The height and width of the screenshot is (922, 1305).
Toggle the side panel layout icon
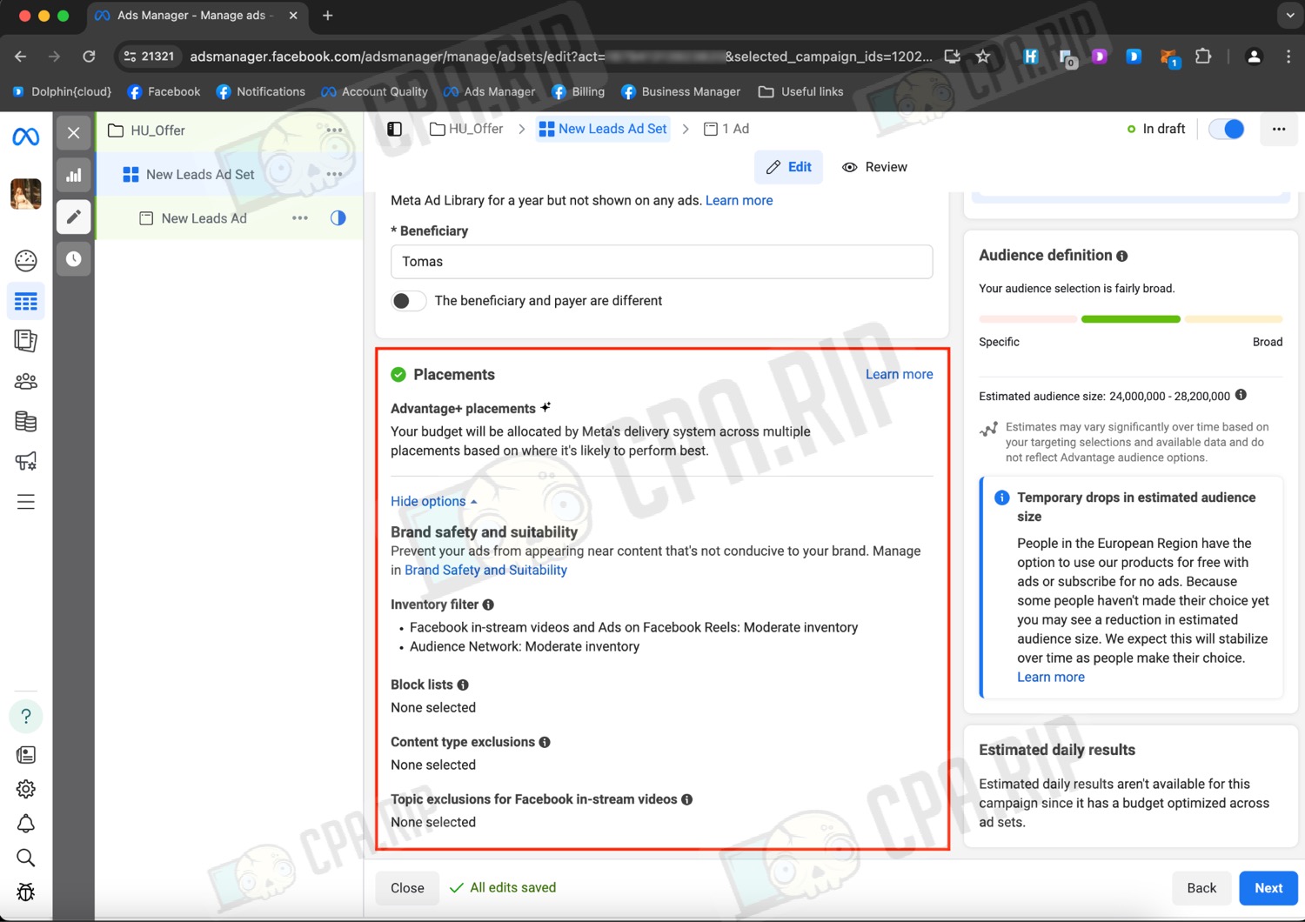tap(394, 129)
